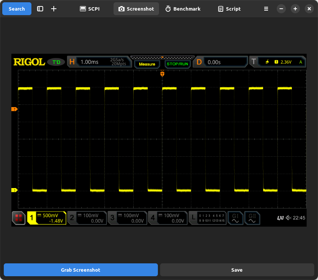Click the red multi-window icon in the scope corner

pyautogui.click(x=19, y=218)
